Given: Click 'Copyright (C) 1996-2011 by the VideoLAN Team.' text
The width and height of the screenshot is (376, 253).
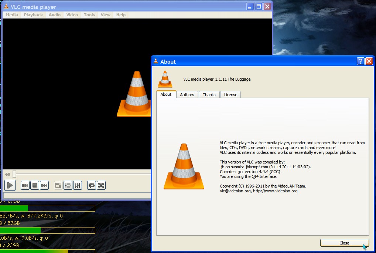Looking at the screenshot, I should click(263, 186).
